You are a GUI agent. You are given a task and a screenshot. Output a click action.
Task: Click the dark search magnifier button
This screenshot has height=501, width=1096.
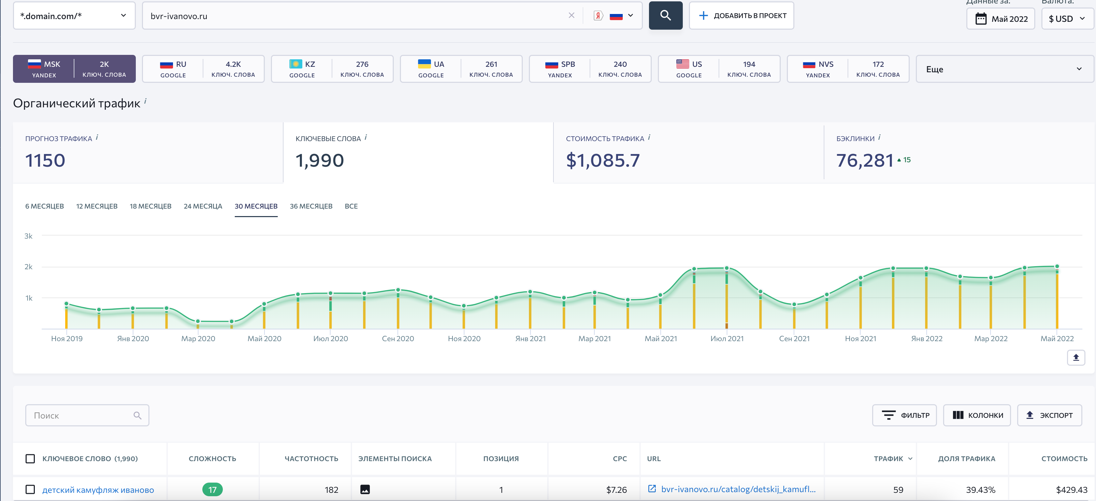pos(665,16)
